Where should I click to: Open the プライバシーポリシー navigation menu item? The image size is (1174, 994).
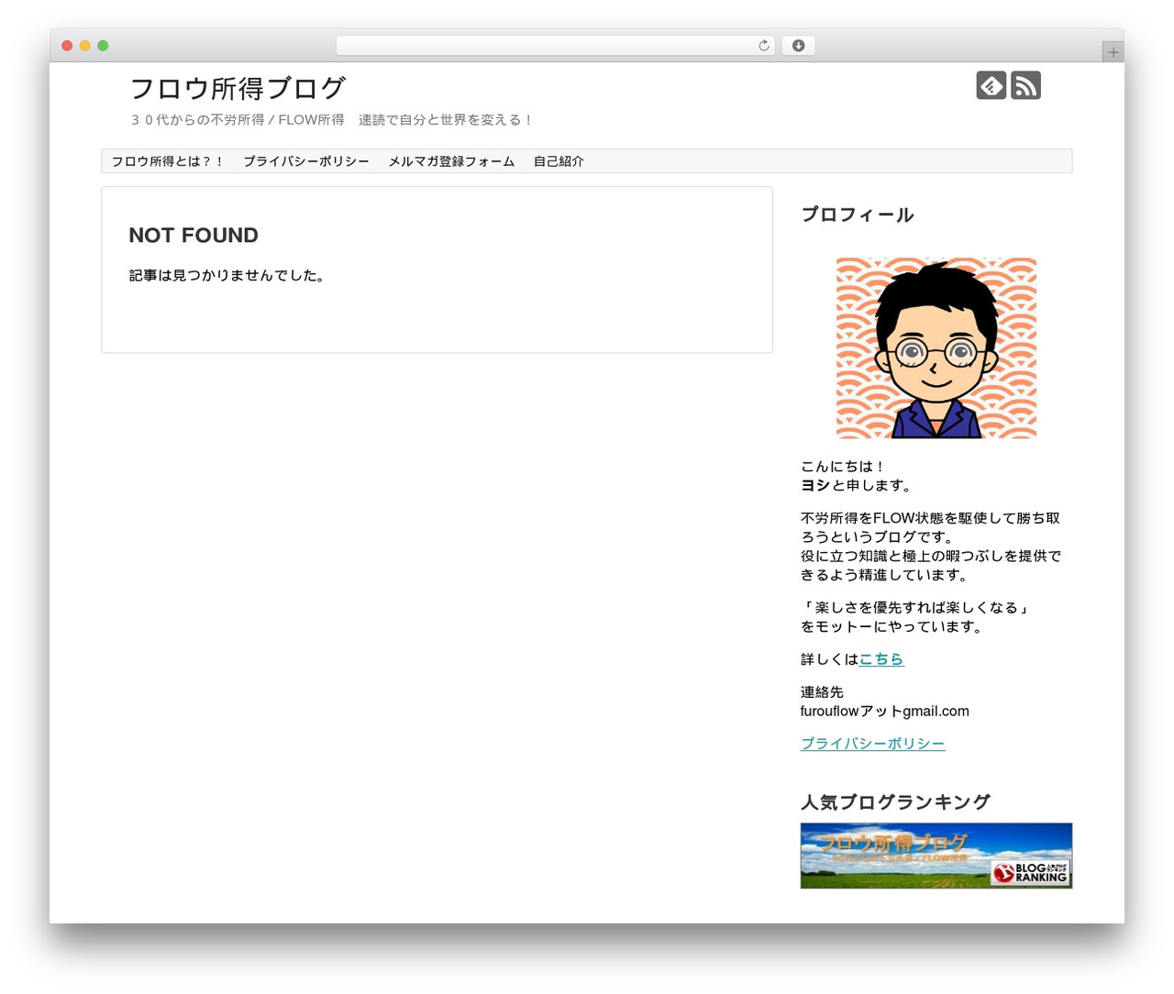coord(306,161)
